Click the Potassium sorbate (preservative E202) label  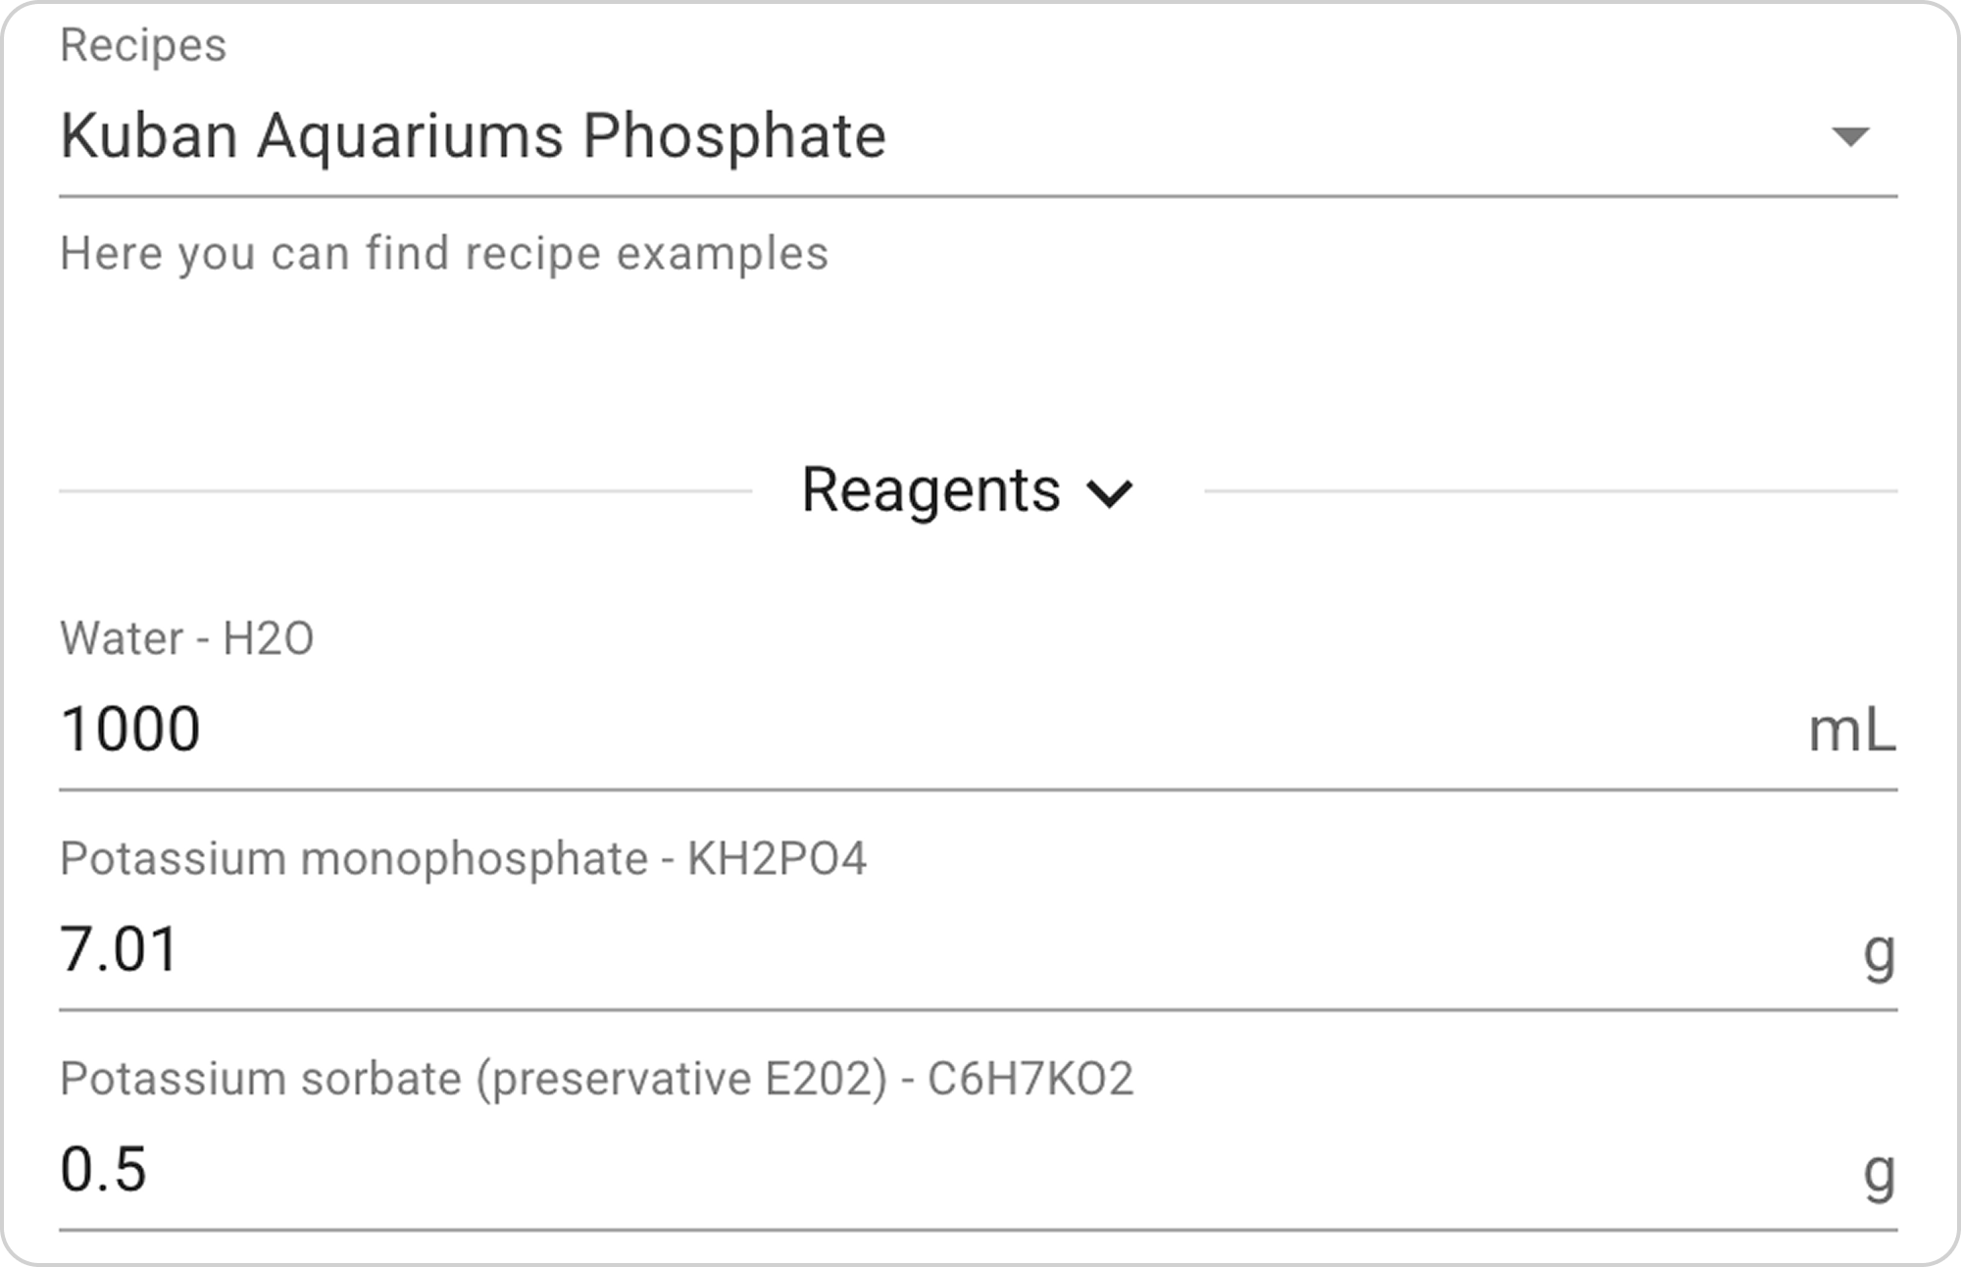click(596, 1079)
